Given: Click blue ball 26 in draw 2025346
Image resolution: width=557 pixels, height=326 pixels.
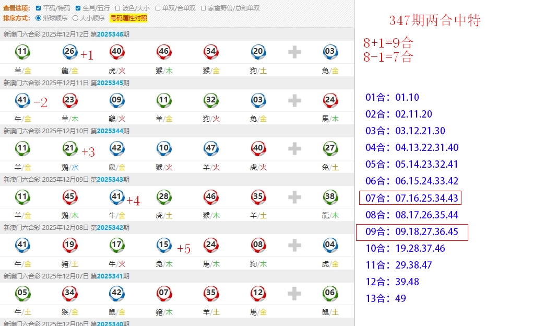Looking at the screenshot, I should 70,52.
